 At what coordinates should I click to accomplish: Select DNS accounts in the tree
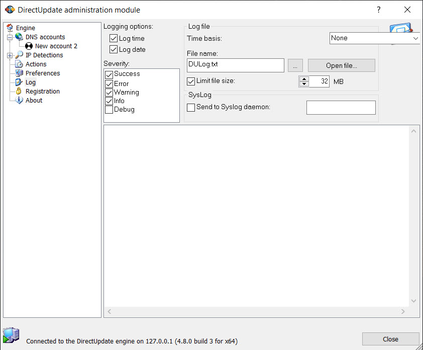point(45,37)
